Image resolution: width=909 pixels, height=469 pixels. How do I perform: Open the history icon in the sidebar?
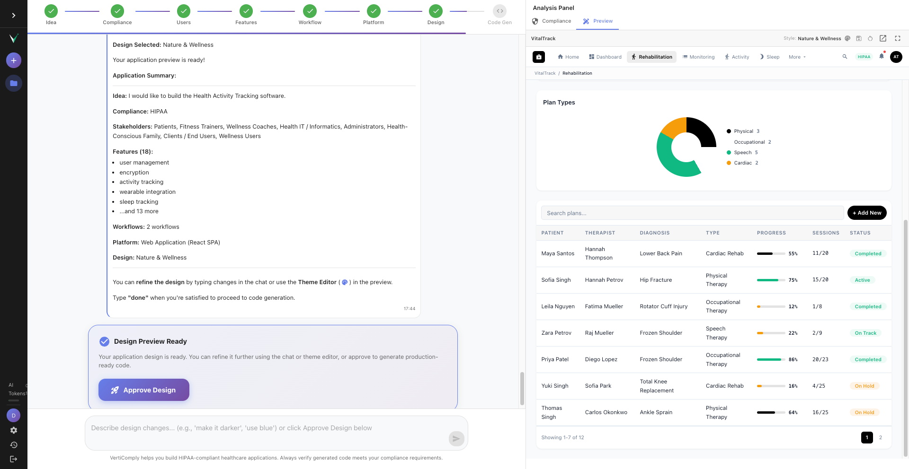(x=14, y=445)
